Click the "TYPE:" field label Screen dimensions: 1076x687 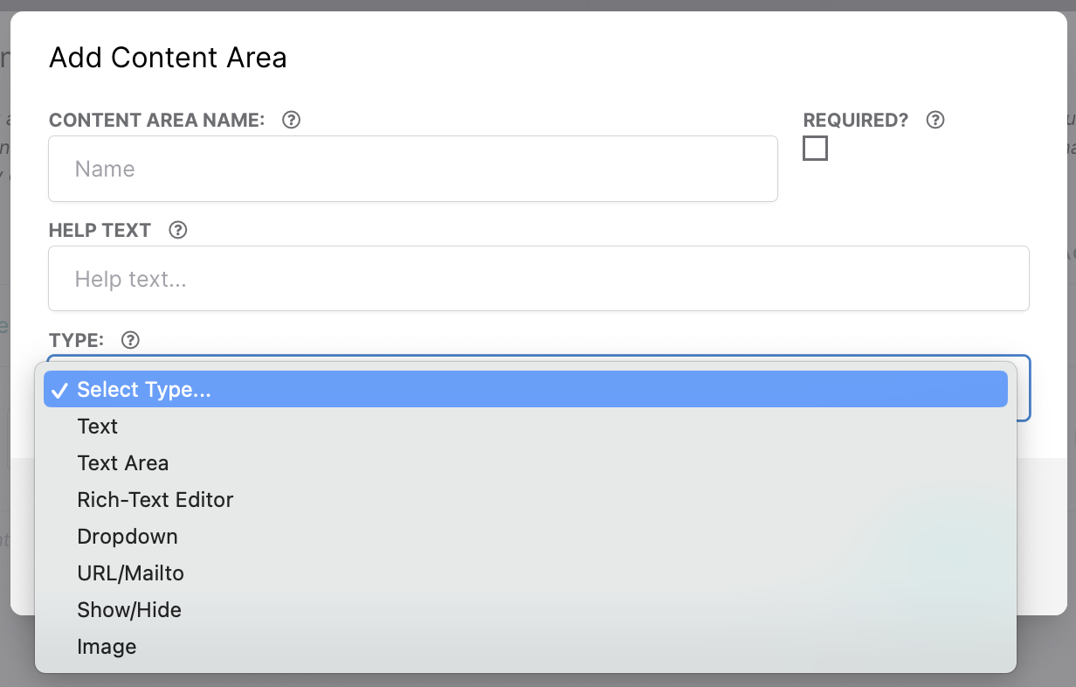click(77, 341)
